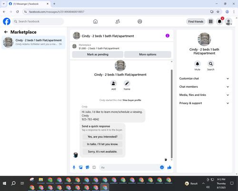Select the Cindy conversation in the Marketplace list
Viewport: 238px width, 191px height.
33,42
